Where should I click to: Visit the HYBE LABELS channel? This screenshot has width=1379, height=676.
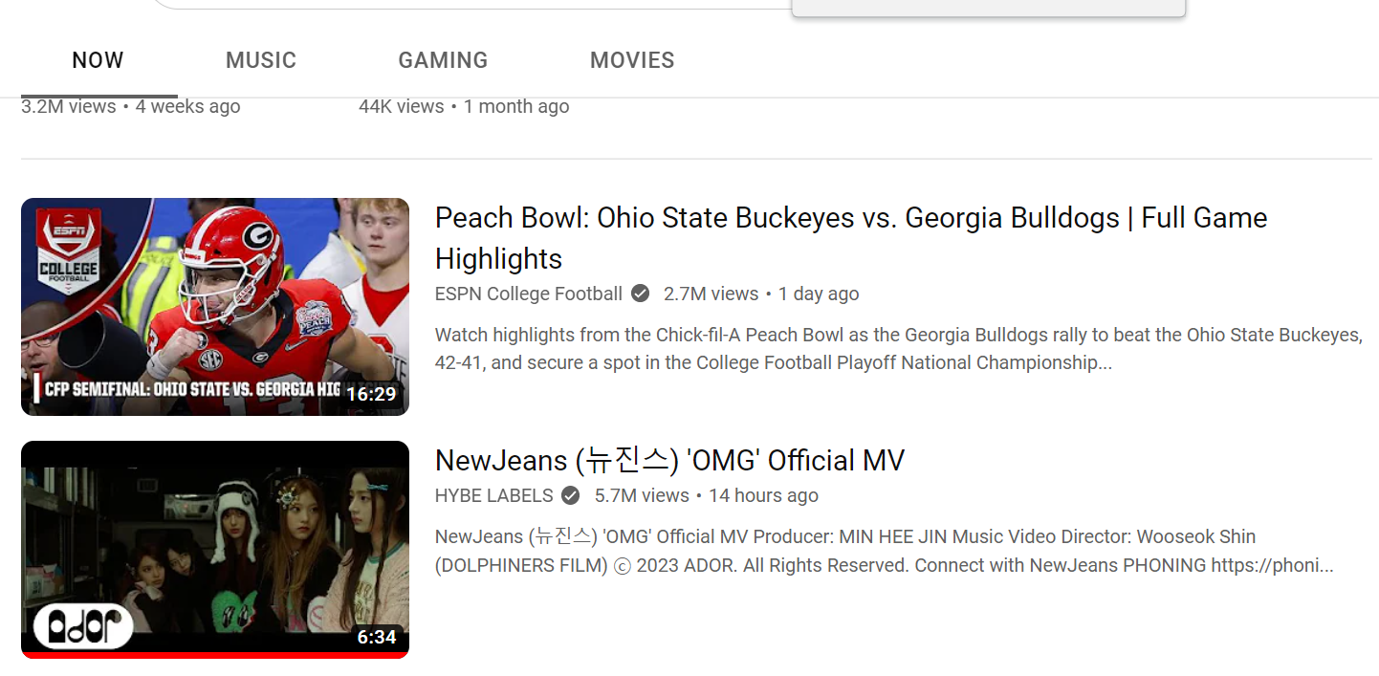494,495
